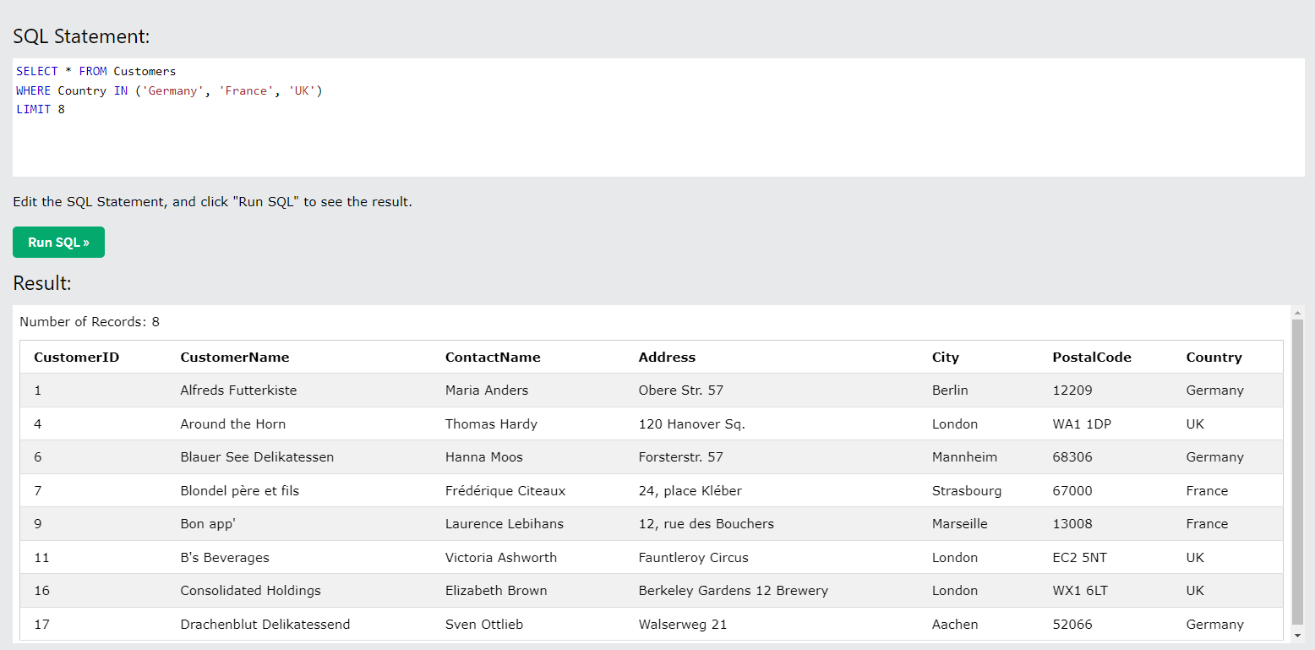Screen dimensions: 1315x650
Task: Click postal code 67000
Action: point(1072,490)
